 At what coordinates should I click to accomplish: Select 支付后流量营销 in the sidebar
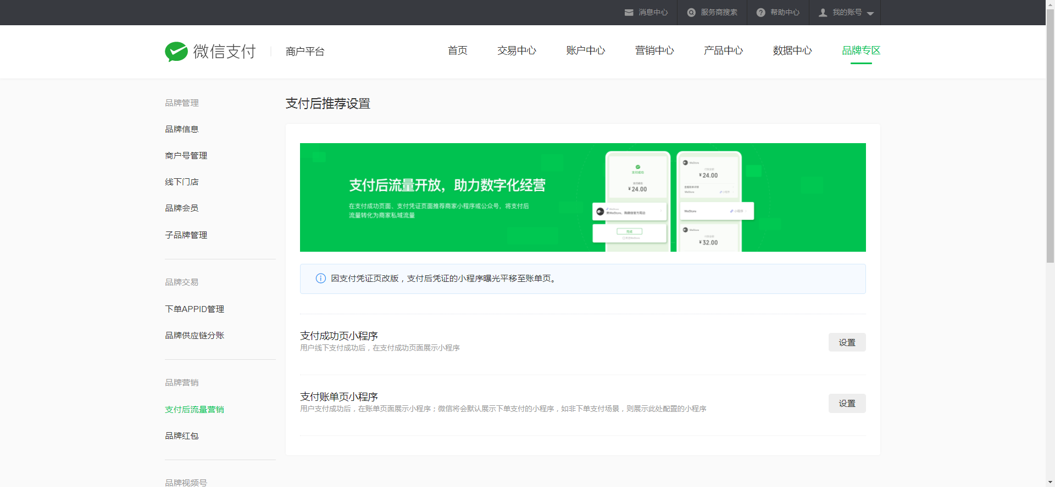coord(195,410)
